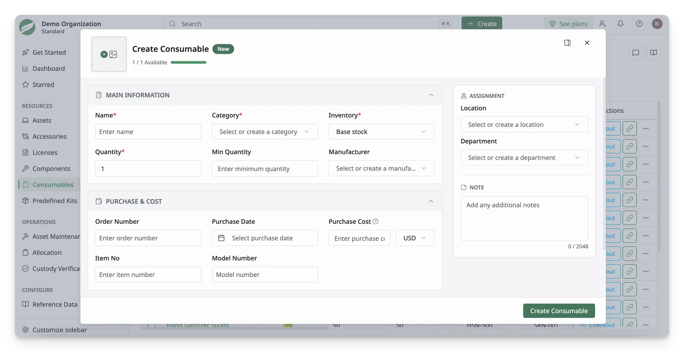Open the help question-mark icon
The height and width of the screenshot is (352, 684).
tap(639, 24)
